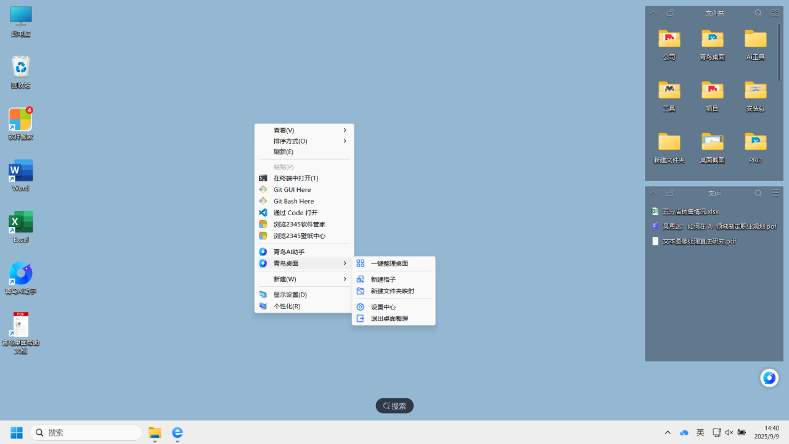Select the 新建文件夹 folder

(x=669, y=147)
